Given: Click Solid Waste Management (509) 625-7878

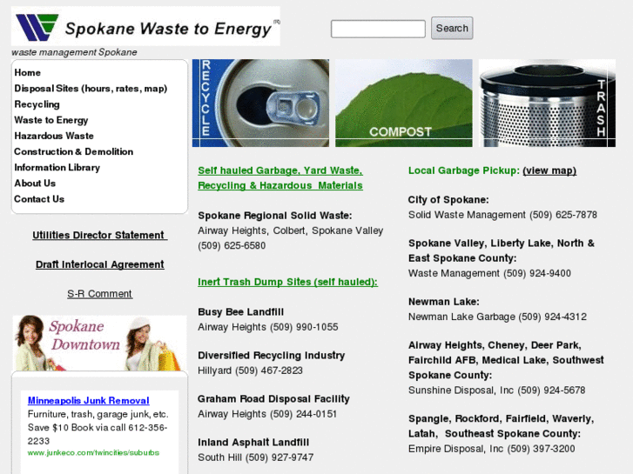Looking at the screenshot, I should pos(502,215).
